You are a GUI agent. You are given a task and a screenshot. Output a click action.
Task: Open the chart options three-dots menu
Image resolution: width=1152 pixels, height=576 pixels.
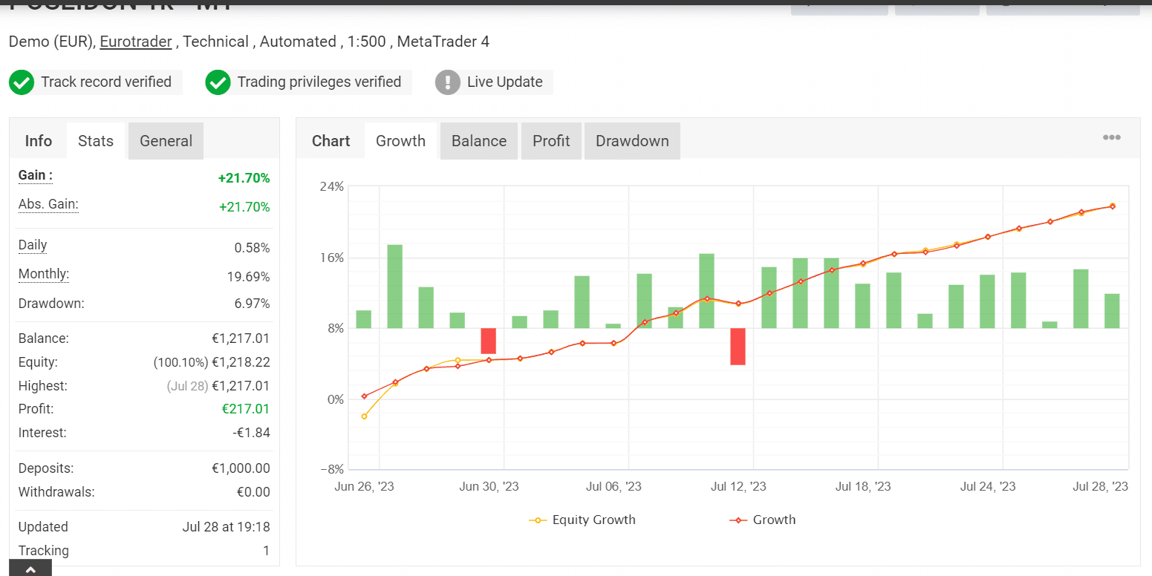(1111, 138)
